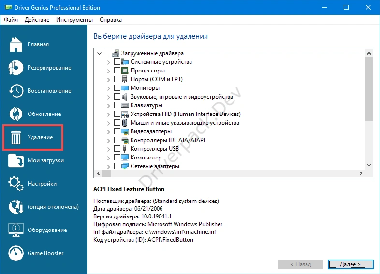This screenshot has width=380, height=274.
Task: Tick the Процессоры checkbox
Action: click(117, 70)
